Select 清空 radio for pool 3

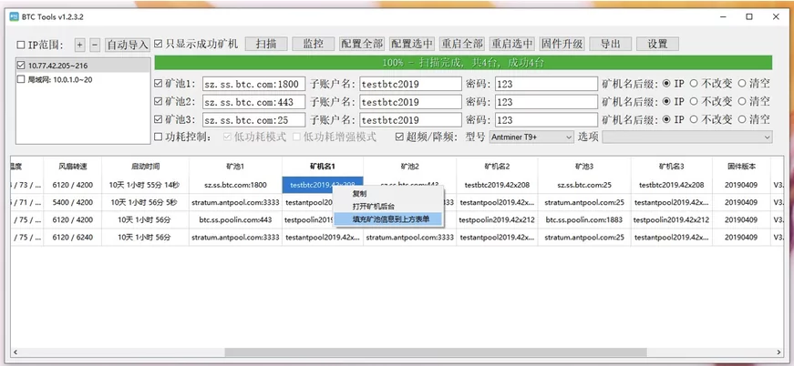click(741, 120)
